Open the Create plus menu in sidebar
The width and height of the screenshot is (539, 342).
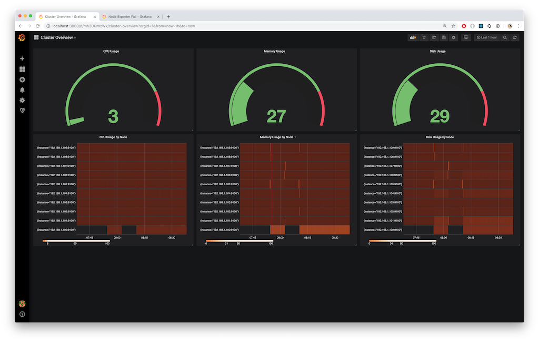click(22, 59)
